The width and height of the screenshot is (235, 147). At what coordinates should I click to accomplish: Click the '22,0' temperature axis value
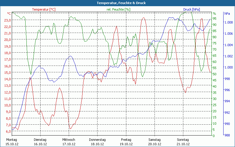(8, 27)
